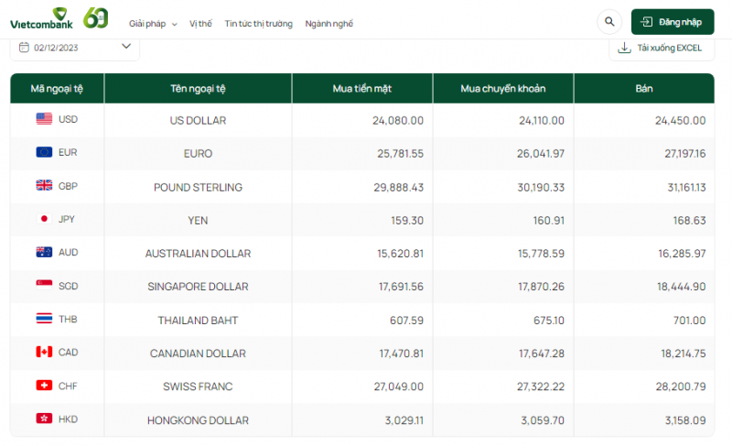Download rates with Tải xuống EXCEL
This screenshot has width=732, height=446.
661,48
